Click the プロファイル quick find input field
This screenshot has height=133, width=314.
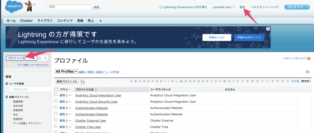coord(21,58)
